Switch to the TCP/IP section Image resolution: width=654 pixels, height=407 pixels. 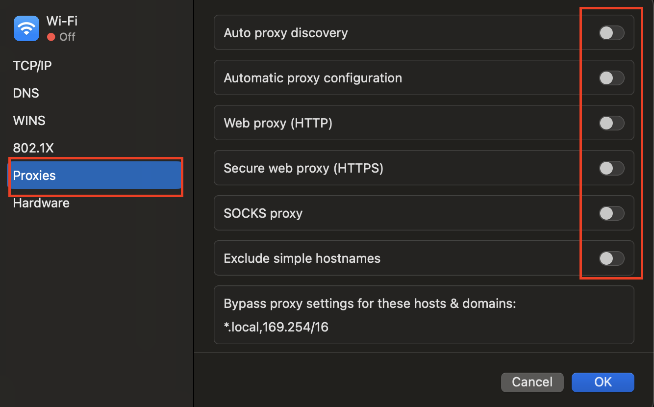pos(32,65)
